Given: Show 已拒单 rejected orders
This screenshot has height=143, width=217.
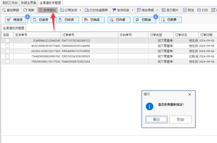Looking at the screenshot, I should (x=170, y=20).
